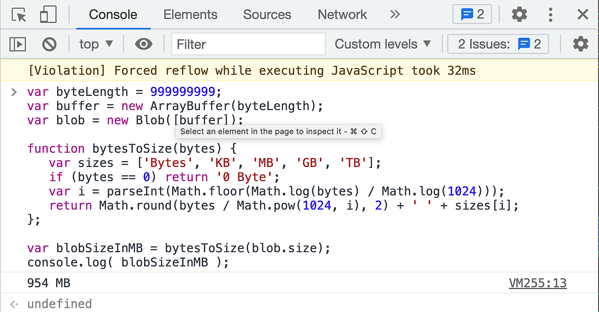The height and width of the screenshot is (312, 599).
Task: Open the Custom levels dropdown
Action: [x=383, y=44]
